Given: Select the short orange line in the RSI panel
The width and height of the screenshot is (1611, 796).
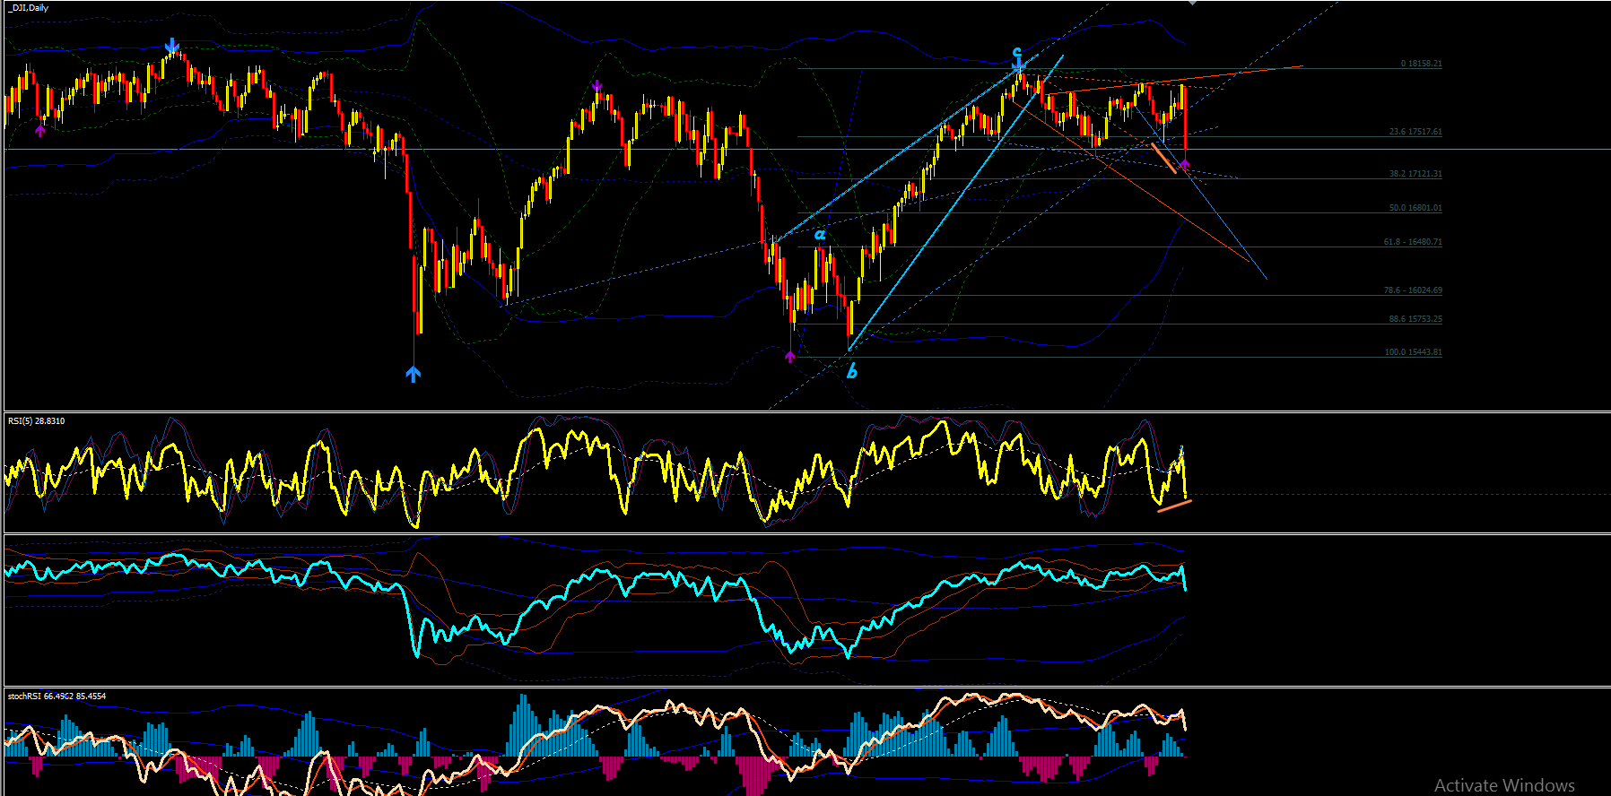Looking at the screenshot, I should [x=1175, y=506].
